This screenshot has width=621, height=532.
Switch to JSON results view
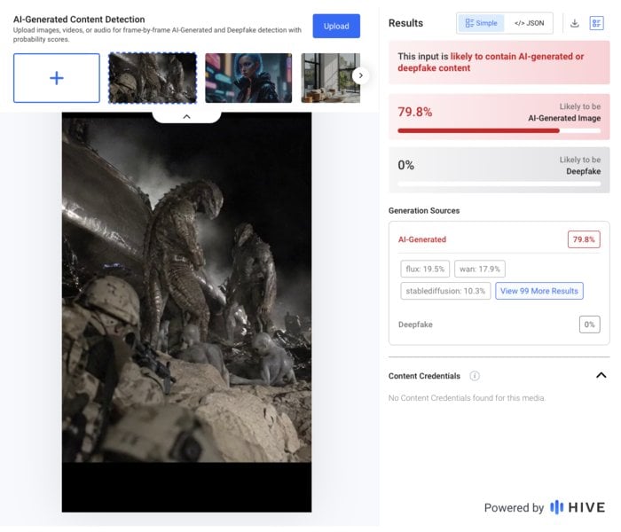(x=529, y=23)
